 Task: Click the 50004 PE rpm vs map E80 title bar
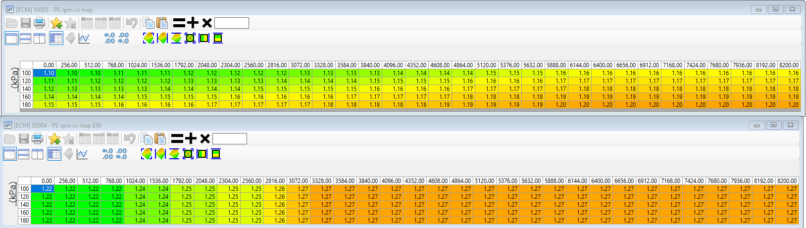click(347, 125)
